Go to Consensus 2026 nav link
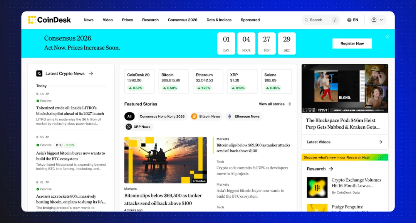416x223 pixels. pos(183,20)
